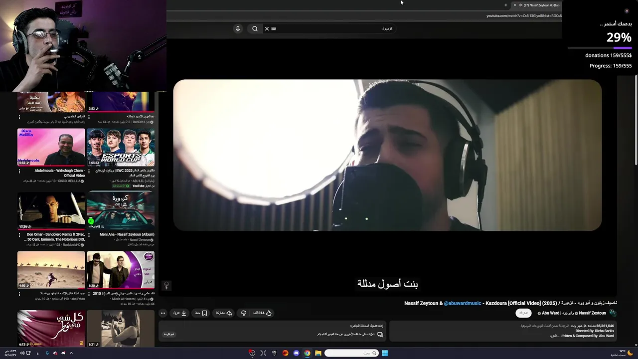Close the tab left of Nassif Zeytoun tab

coord(515,5)
